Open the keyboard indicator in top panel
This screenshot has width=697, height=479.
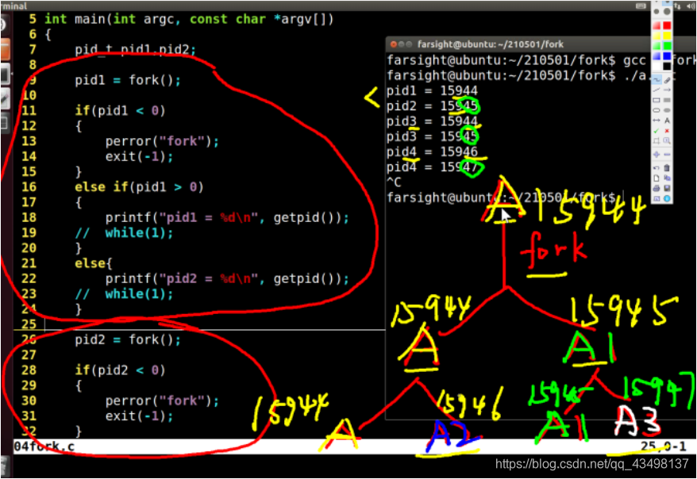tap(641, 6)
